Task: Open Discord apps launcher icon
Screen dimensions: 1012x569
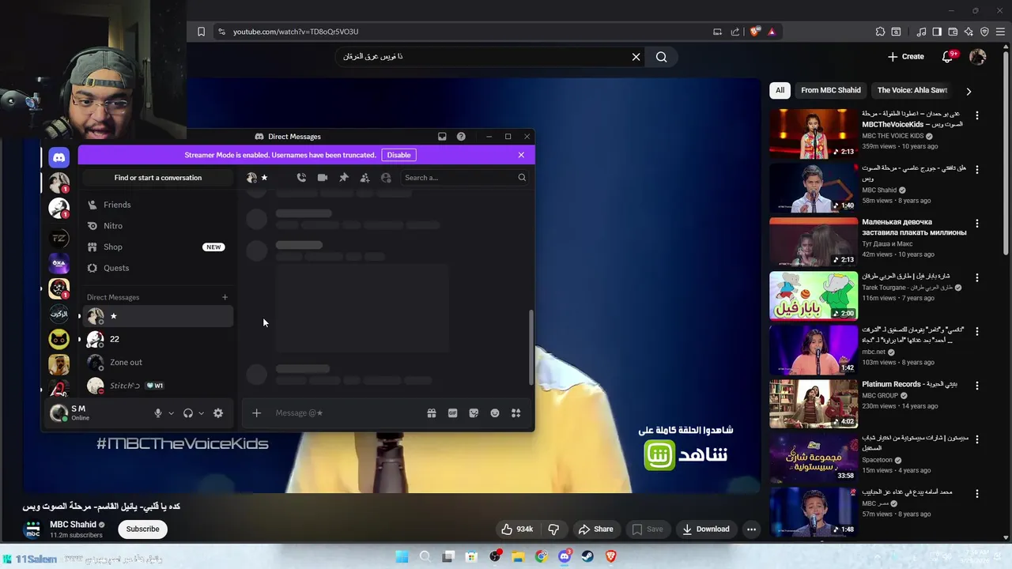Action: point(515,413)
